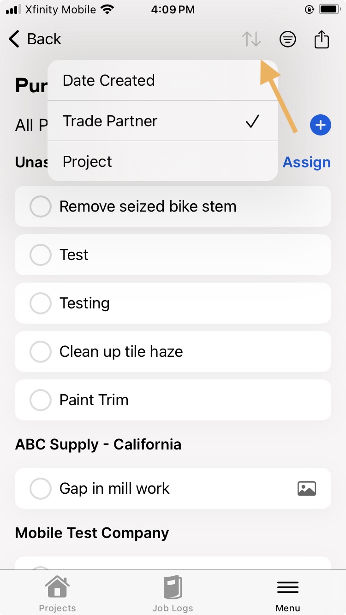Go to Projects tab house icon
This screenshot has height=615, width=346.
(57, 595)
